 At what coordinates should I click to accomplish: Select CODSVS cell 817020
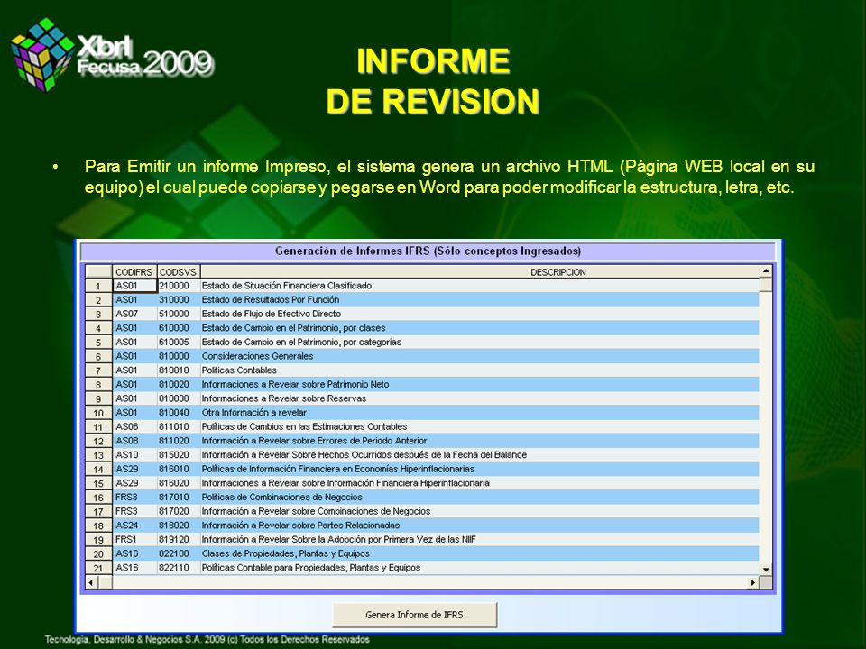179,512
